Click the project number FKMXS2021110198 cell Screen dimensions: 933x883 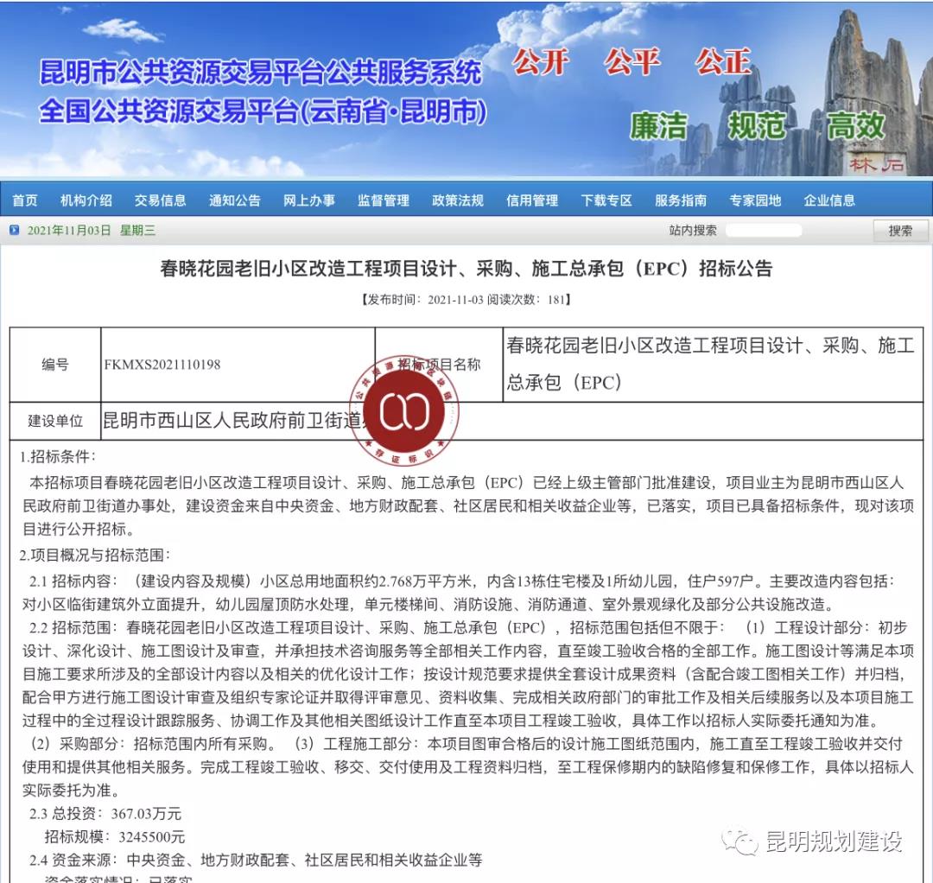(162, 365)
